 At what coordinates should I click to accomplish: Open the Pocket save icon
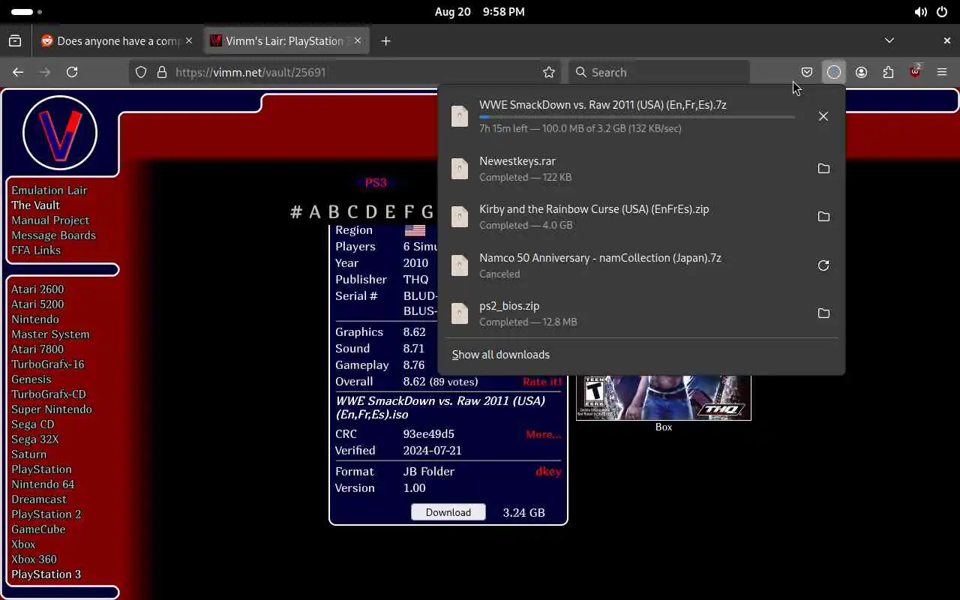click(807, 72)
